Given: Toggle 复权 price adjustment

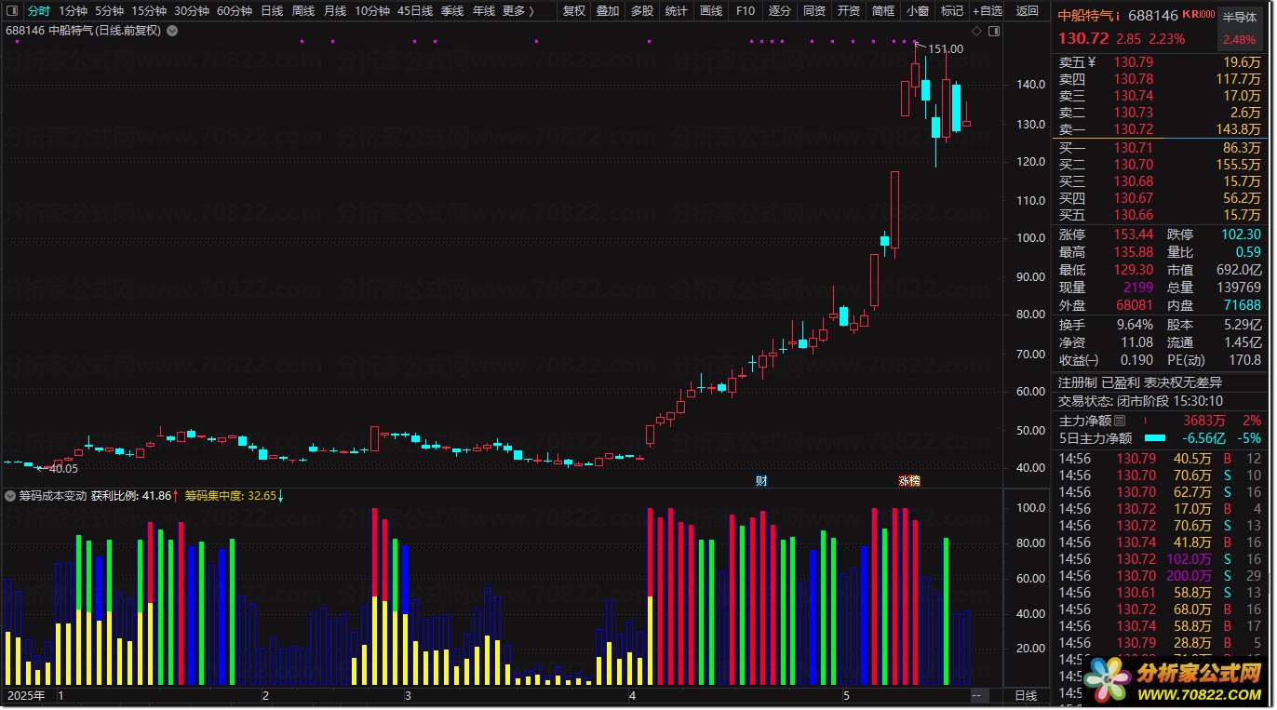Looking at the screenshot, I should click(x=574, y=11).
